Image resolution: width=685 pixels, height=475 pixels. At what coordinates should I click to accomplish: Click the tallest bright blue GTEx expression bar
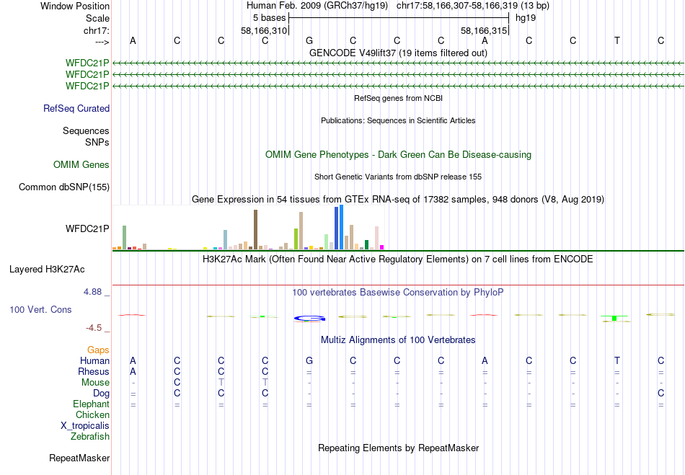tap(341, 227)
